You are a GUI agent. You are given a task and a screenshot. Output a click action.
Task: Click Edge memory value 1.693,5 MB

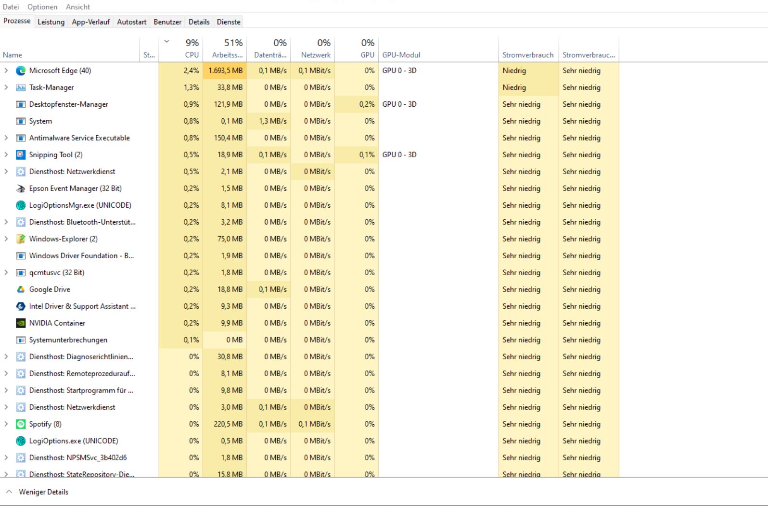click(226, 71)
